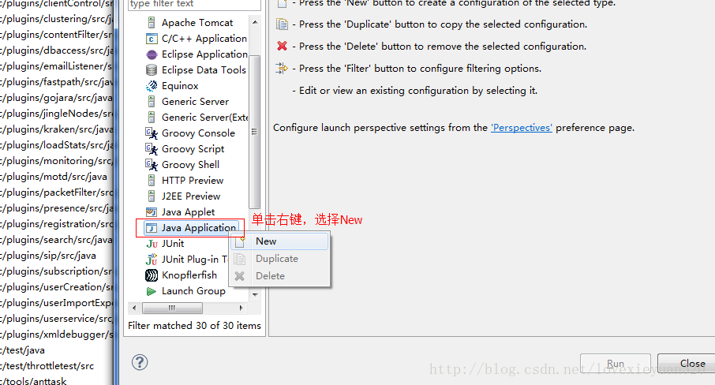The height and width of the screenshot is (385, 715).
Task: Click the Knopflerfish icon
Action: pos(152,275)
